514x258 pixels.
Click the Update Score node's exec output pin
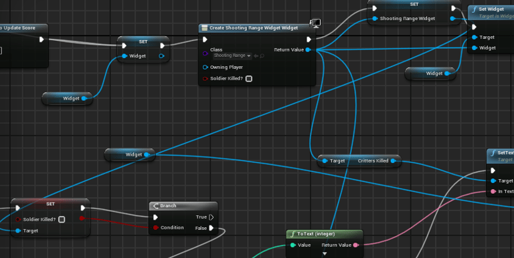[x=41, y=39]
